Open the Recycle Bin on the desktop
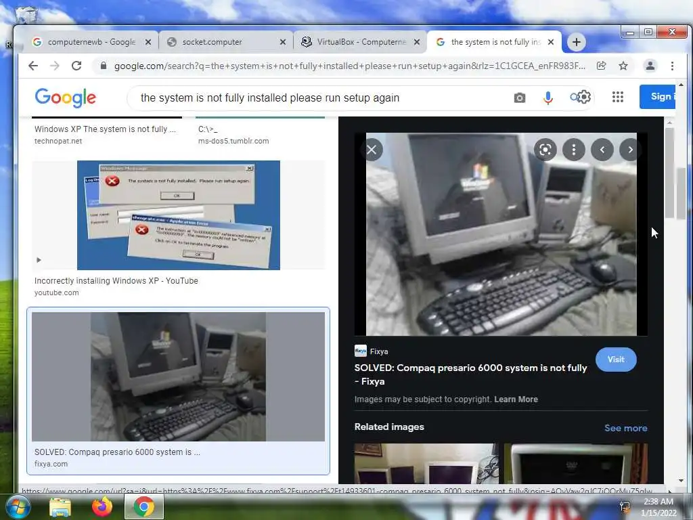This screenshot has width=693, height=520. (26, 14)
